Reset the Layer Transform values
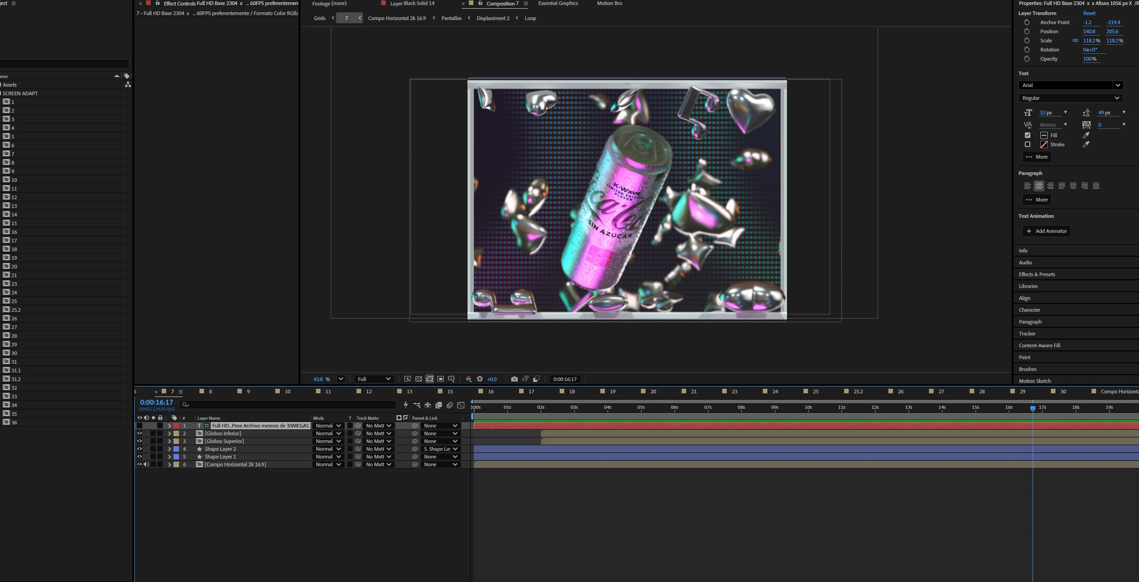Image resolution: width=1139 pixels, height=582 pixels. [1089, 13]
